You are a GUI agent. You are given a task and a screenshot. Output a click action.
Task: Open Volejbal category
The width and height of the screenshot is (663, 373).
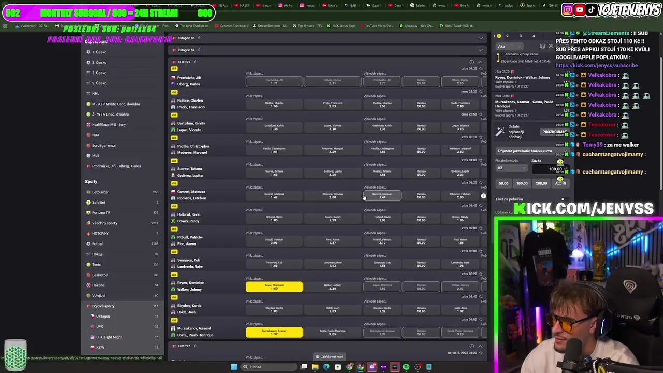pos(123,296)
